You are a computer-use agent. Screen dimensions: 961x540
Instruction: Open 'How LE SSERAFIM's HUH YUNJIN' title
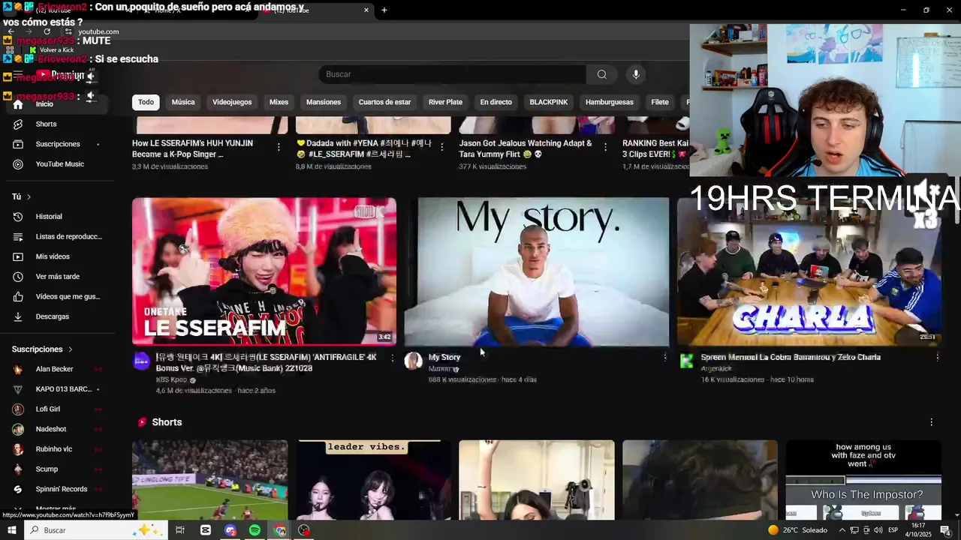pos(192,148)
